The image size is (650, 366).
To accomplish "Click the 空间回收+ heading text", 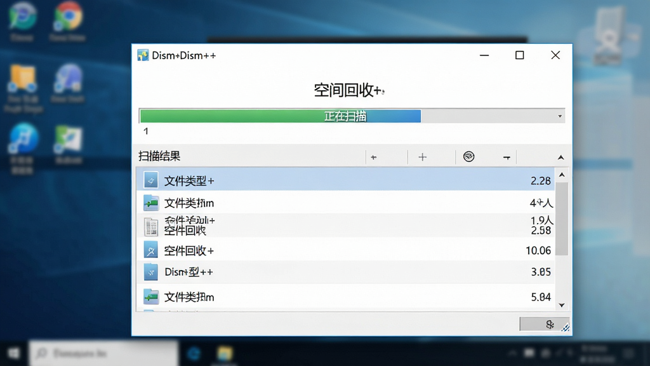I will coord(349,90).
